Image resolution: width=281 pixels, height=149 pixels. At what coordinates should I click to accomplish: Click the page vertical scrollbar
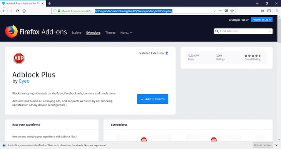point(279,31)
